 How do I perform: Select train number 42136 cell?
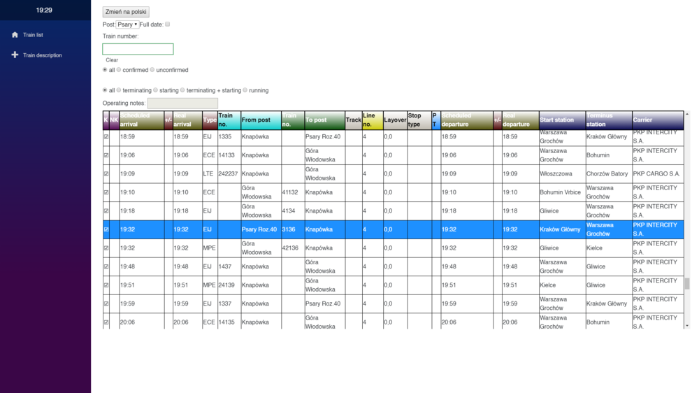pyautogui.click(x=292, y=248)
